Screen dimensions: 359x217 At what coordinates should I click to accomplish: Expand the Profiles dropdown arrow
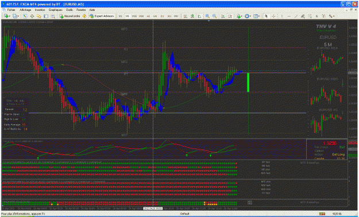point(18,16)
